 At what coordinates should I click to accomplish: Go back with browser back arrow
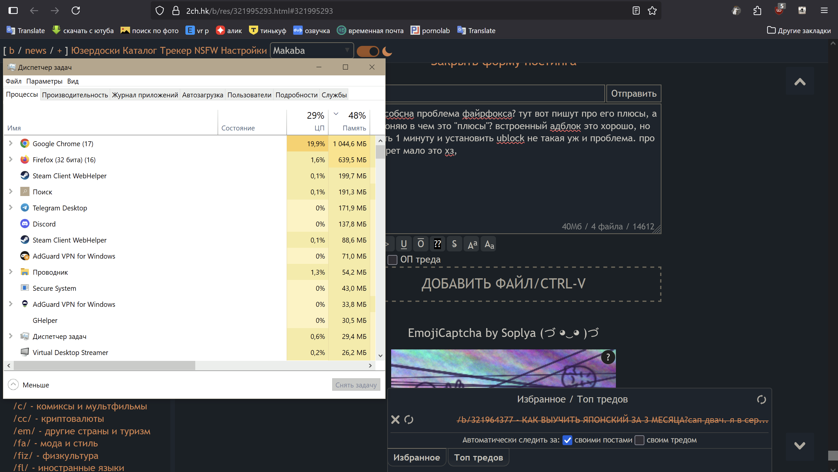(34, 10)
